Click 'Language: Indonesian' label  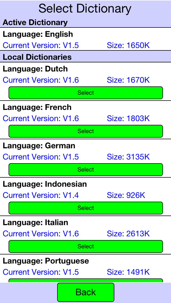coord(45,184)
